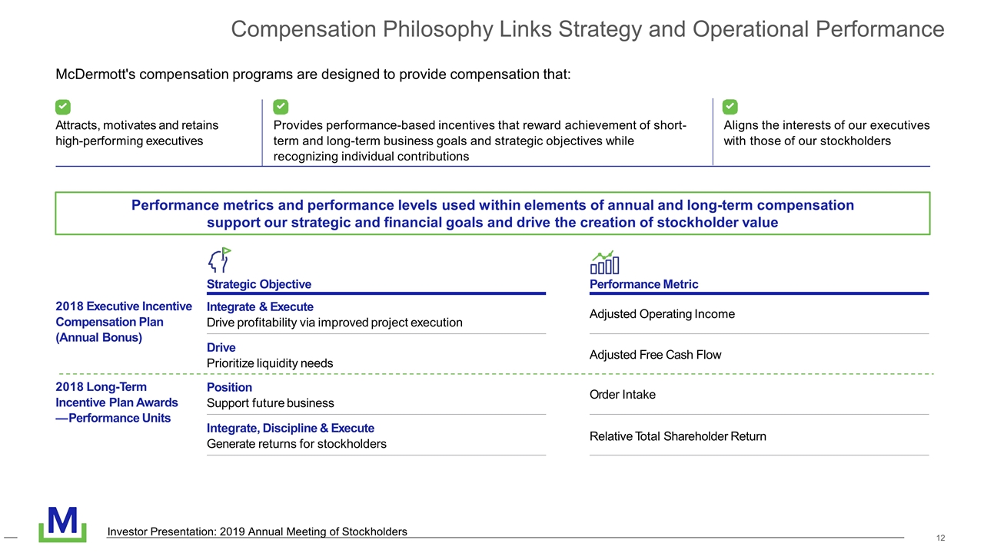Click the strategic objective head-with-flag icon
The width and height of the screenshot is (984, 553).
[220, 260]
